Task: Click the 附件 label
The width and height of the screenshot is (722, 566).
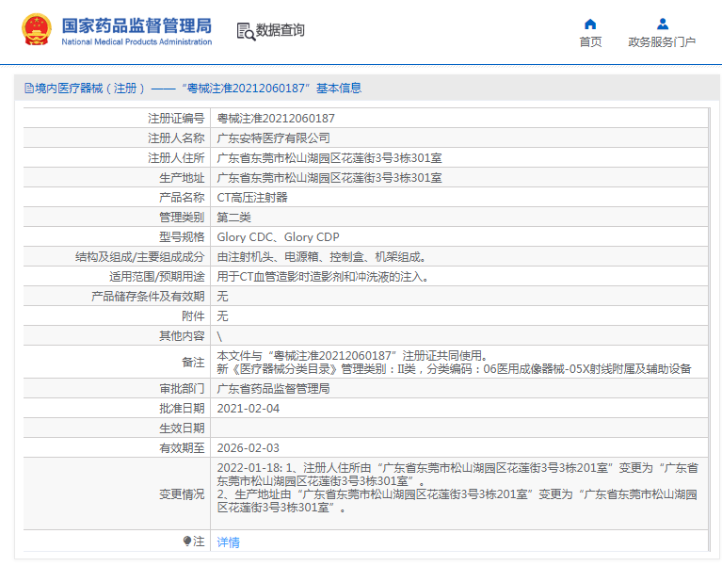Action: (x=193, y=316)
